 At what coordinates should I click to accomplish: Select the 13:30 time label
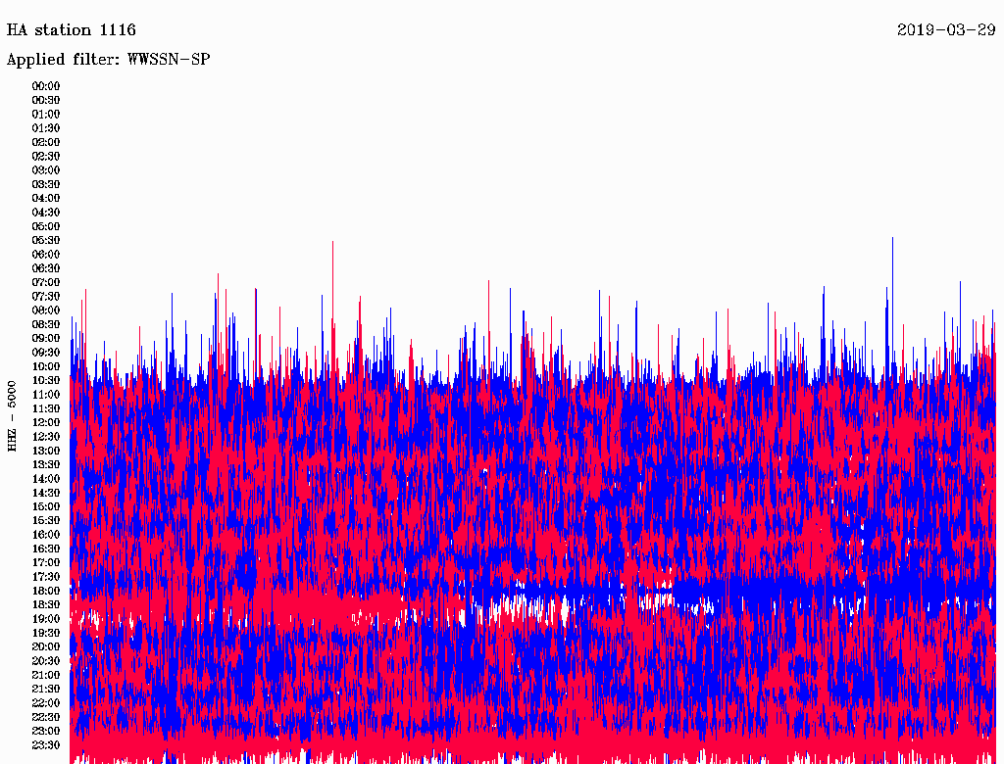coord(46,465)
